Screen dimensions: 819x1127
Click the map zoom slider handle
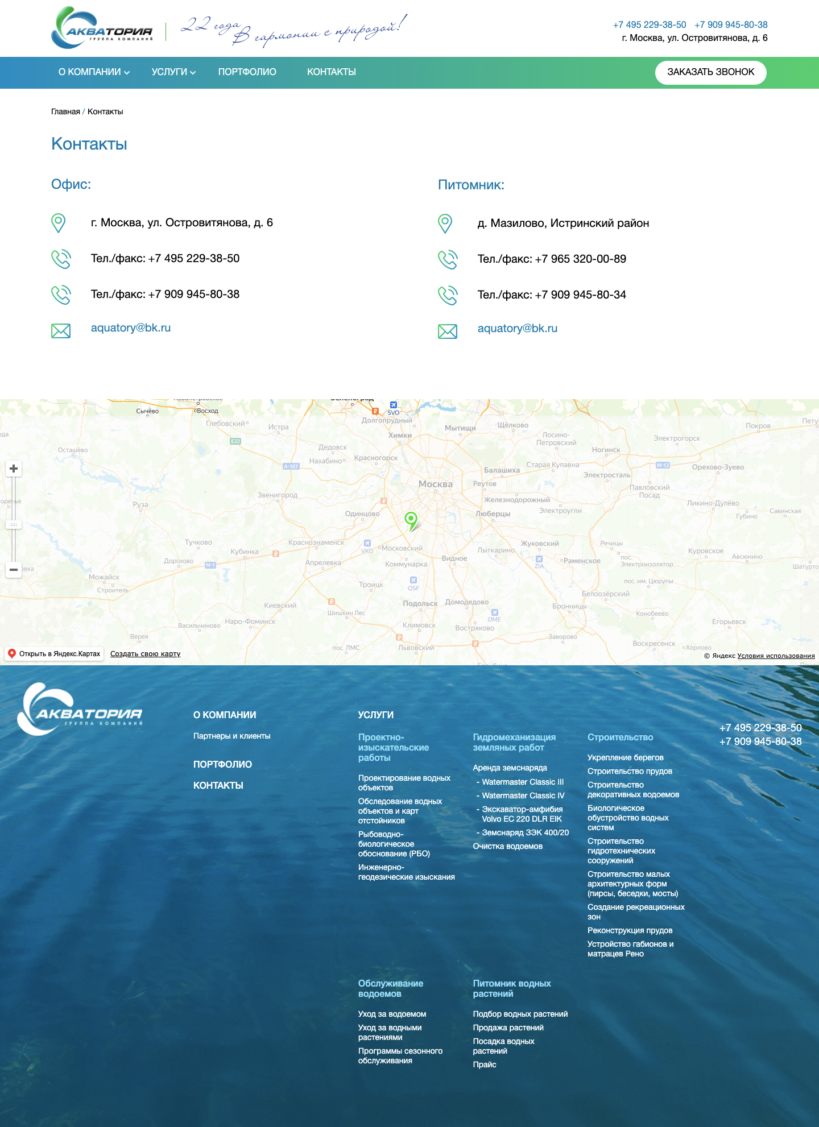click(x=14, y=524)
